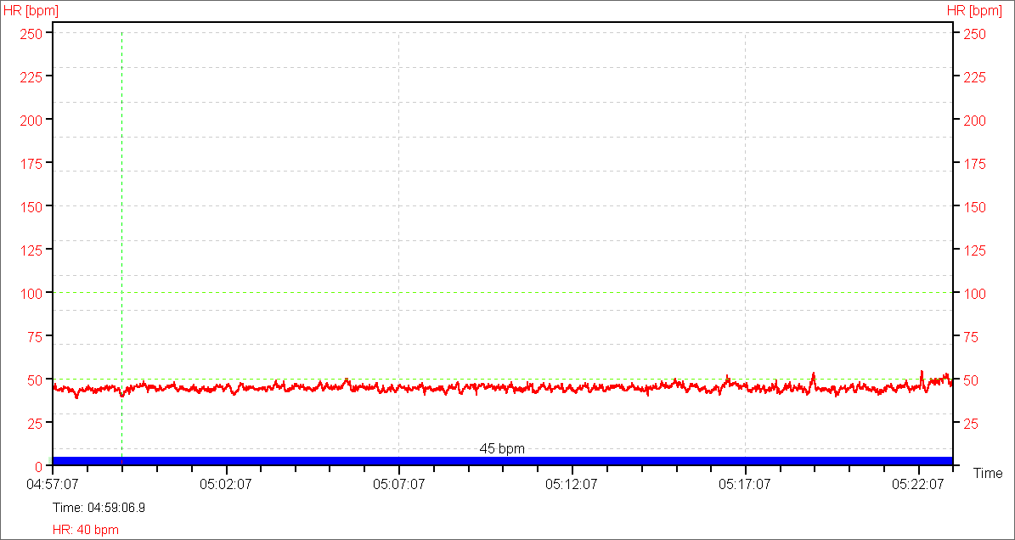Select the 75 label on left HR axis

click(x=35, y=336)
